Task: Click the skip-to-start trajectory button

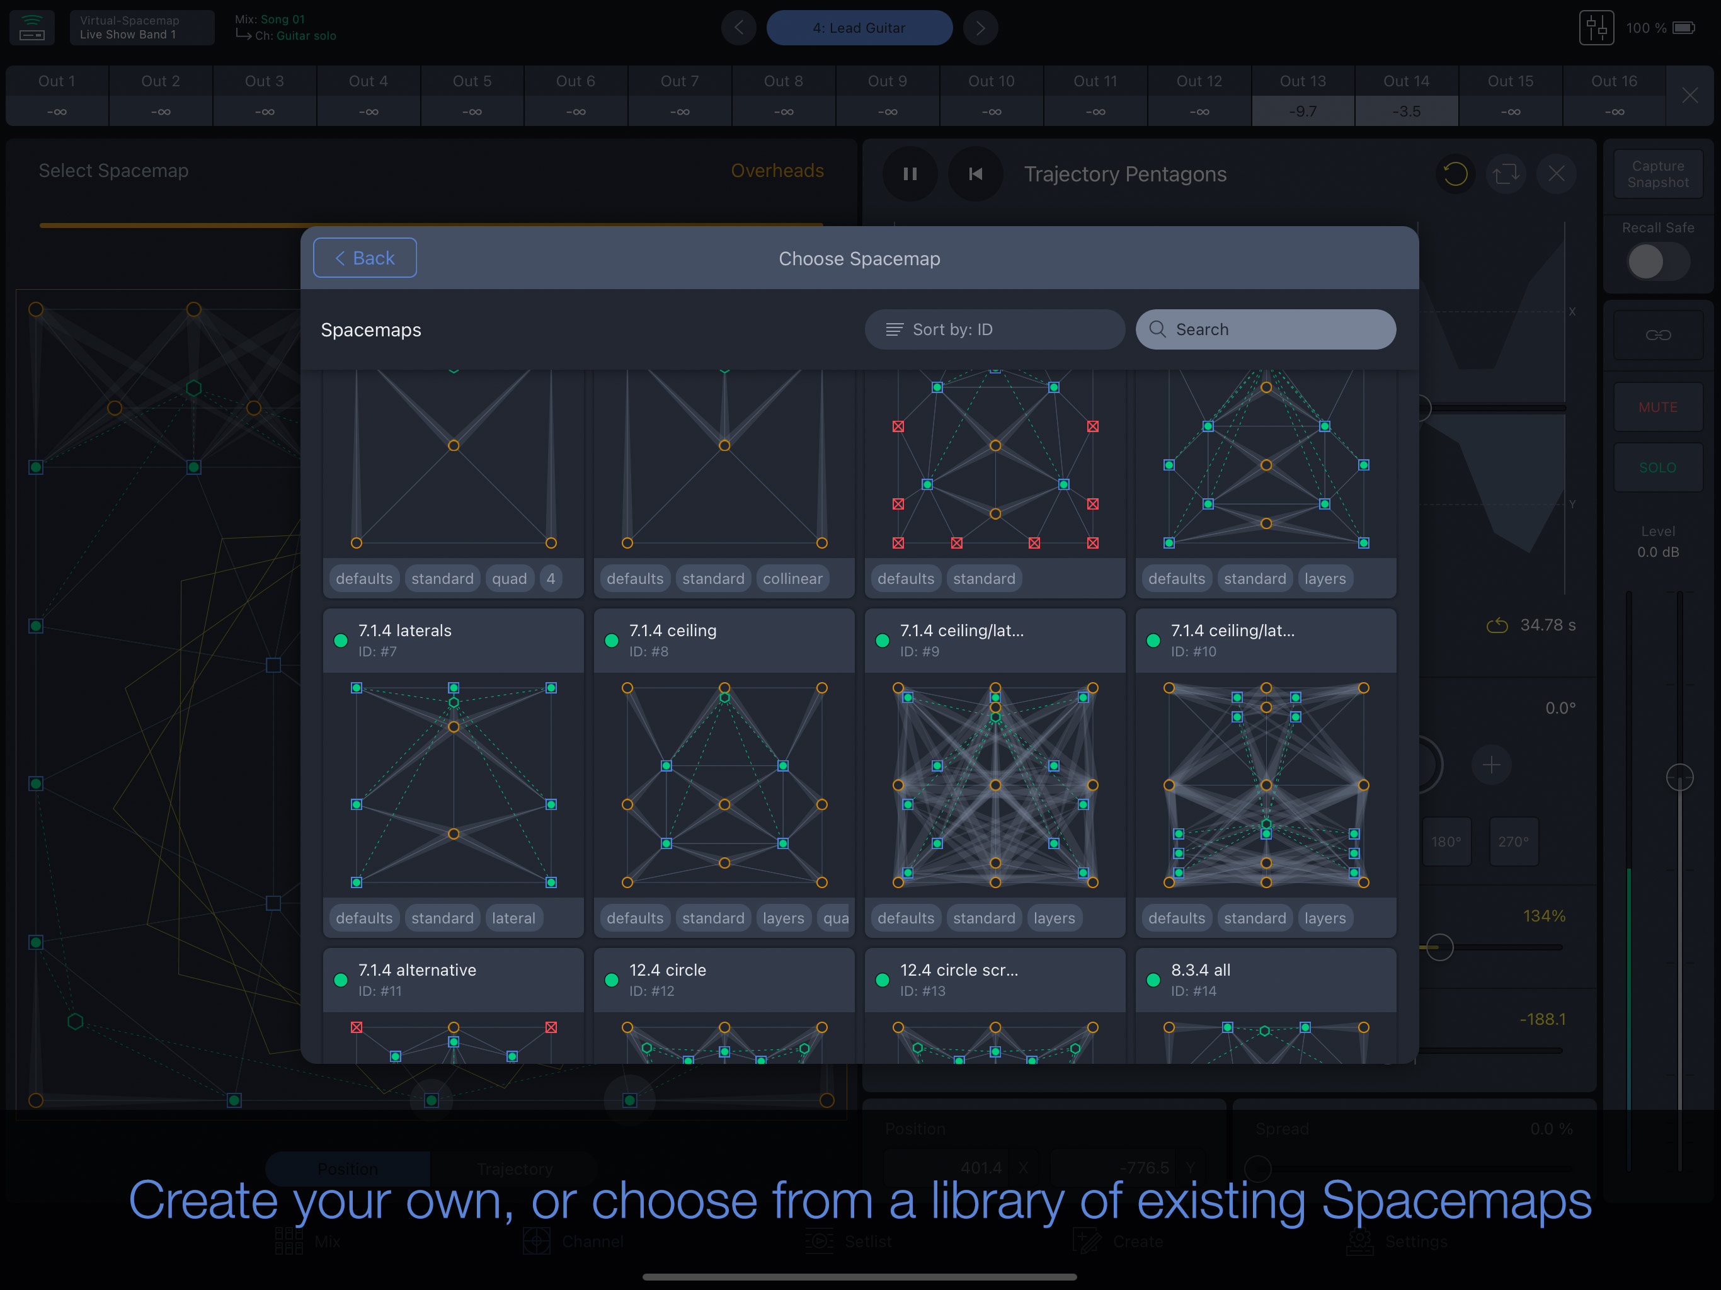Action: (x=975, y=173)
